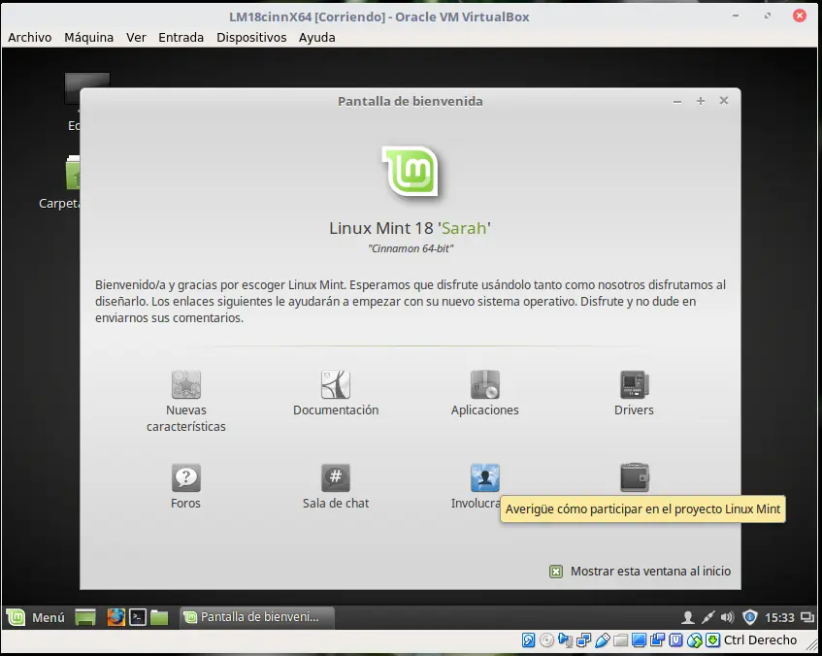
Task: Click the Drivers text label
Action: [x=635, y=410]
